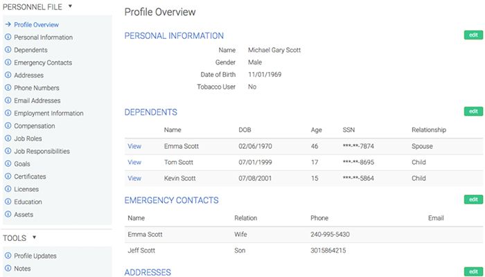Click info icon beside Goals

tap(8, 164)
